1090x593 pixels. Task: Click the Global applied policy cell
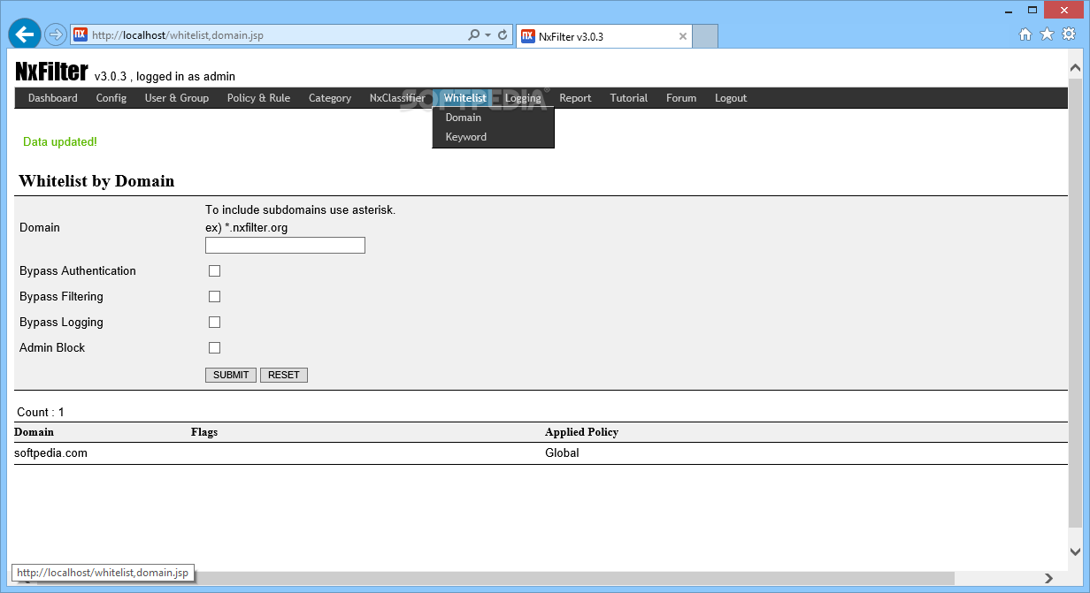coord(562,453)
